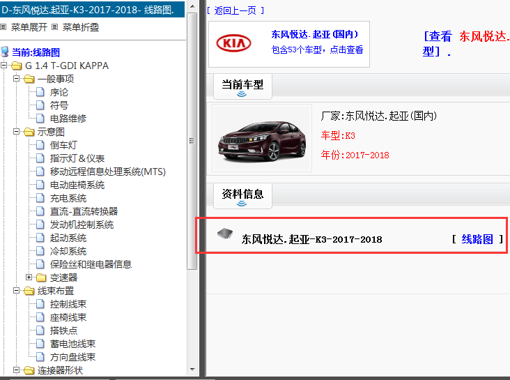Click the 菜单展开 menu option

(x=29, y=27)
